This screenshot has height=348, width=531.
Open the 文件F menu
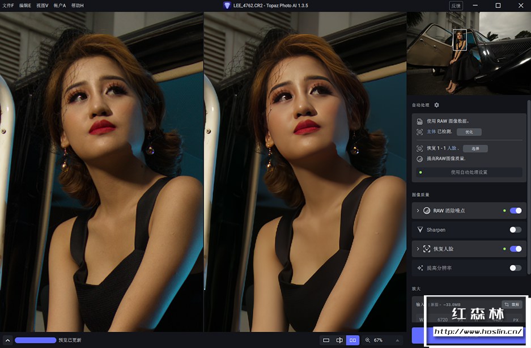pos(8,5)
